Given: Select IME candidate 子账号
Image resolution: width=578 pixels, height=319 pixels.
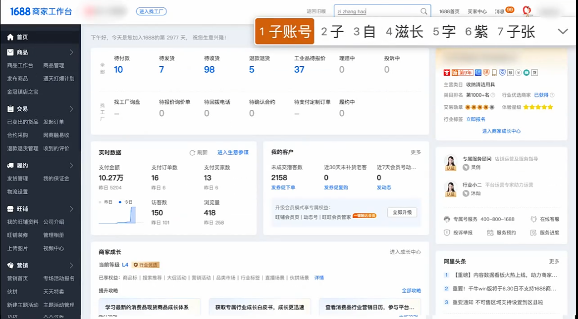Looking at the screenshot, I should click(x=285, y=32).
